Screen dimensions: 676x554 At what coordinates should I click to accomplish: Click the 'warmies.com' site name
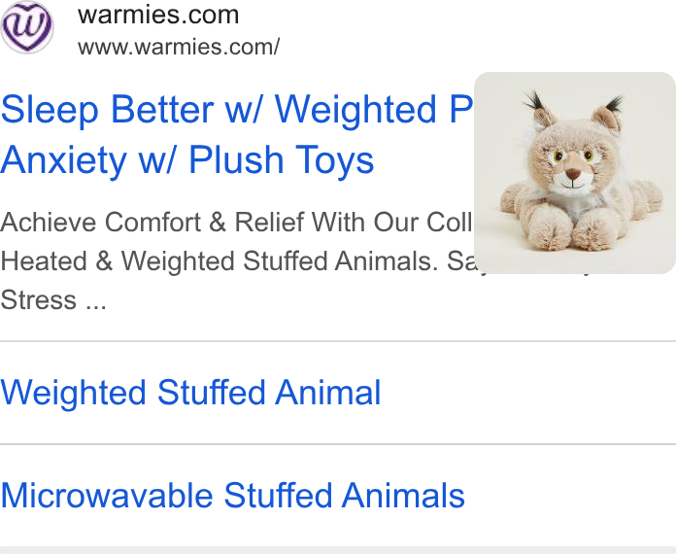point(158,16)
